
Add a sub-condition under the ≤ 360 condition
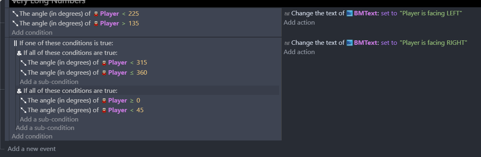click(x=49, y=82)
